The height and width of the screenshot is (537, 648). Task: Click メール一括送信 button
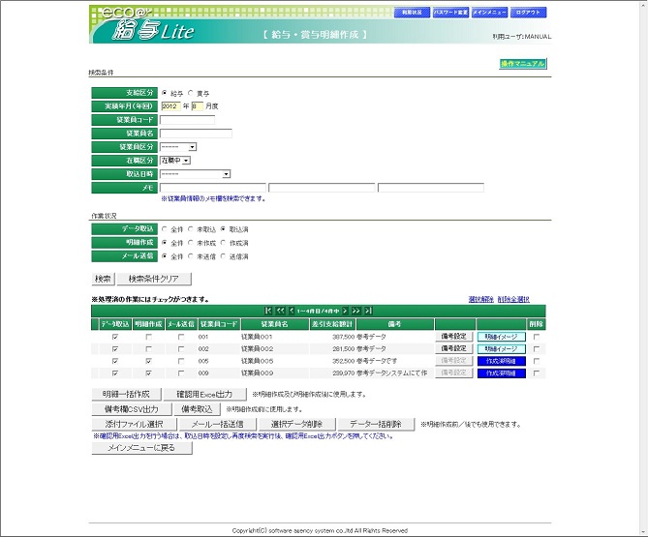coord(218,424)
